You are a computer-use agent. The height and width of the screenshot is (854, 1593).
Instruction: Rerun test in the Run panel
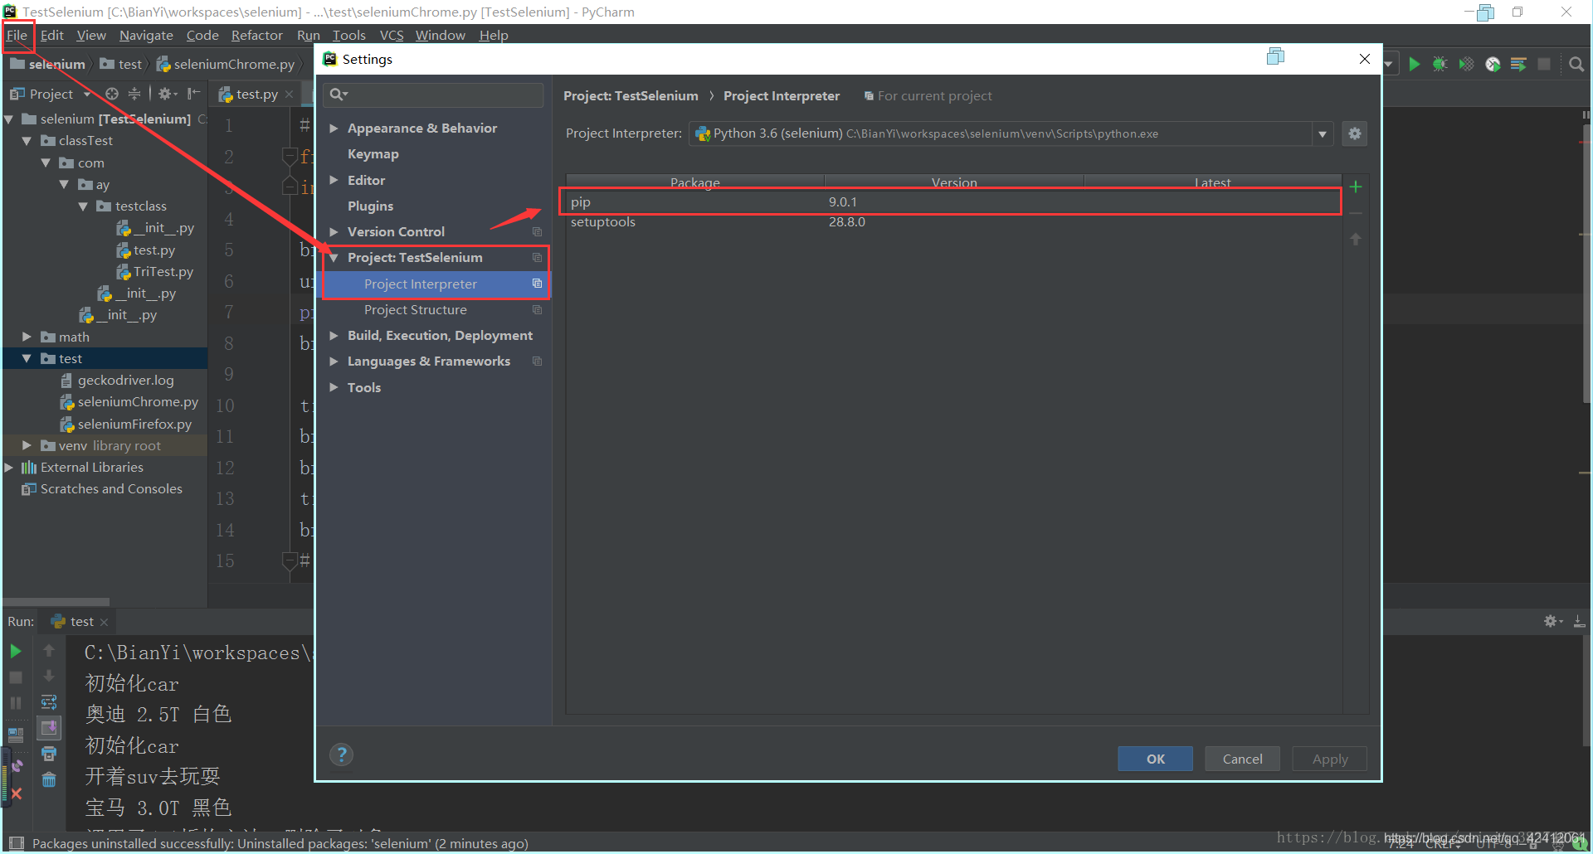click(x=16, y=651)
